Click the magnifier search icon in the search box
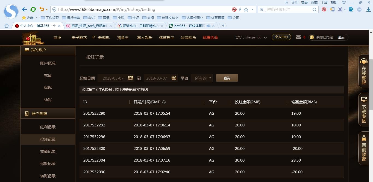 point(315,10)
